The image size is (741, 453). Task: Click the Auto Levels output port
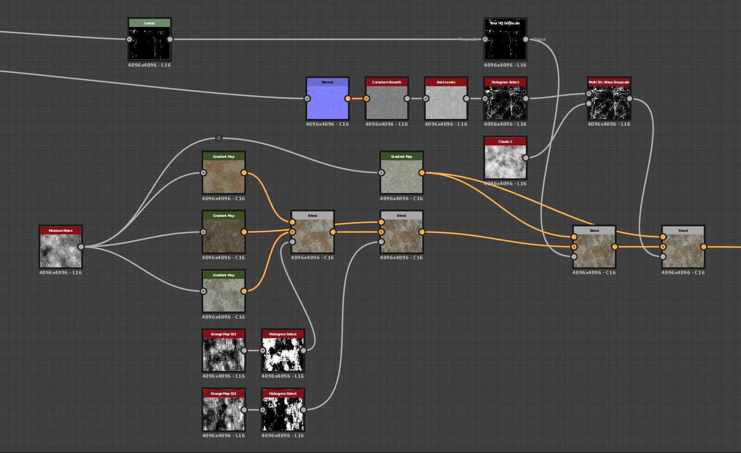coord(466,99)
